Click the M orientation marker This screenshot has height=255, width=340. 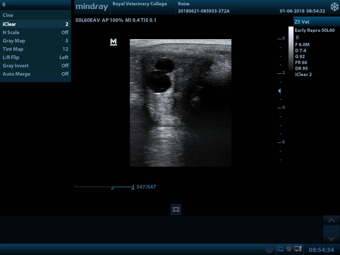(x=113, y=42)
